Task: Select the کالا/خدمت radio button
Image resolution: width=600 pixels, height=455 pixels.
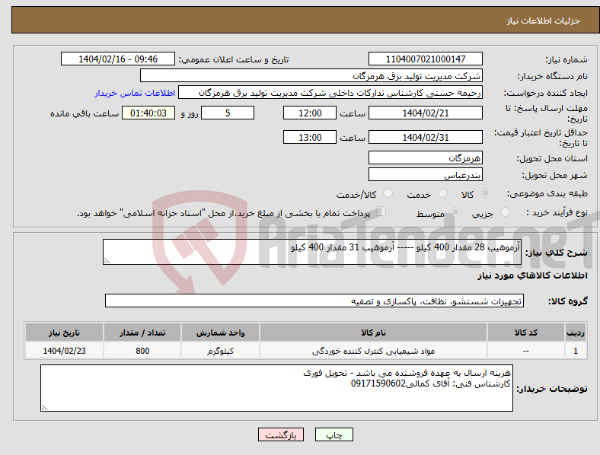Action: coord(388,193)
